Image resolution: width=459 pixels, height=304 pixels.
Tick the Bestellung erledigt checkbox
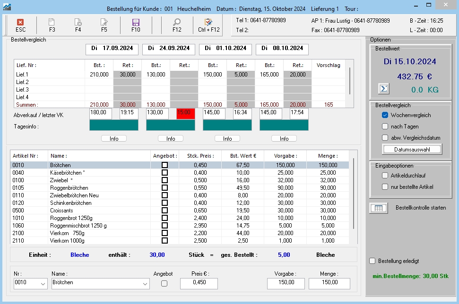click(x=372, y=261)
